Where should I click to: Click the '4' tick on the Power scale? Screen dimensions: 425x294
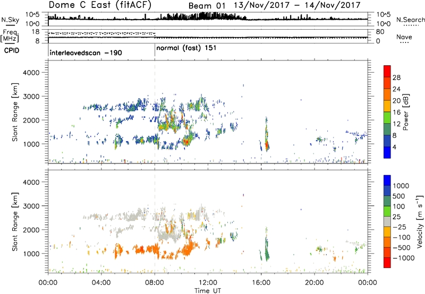[x=394, y=147]
